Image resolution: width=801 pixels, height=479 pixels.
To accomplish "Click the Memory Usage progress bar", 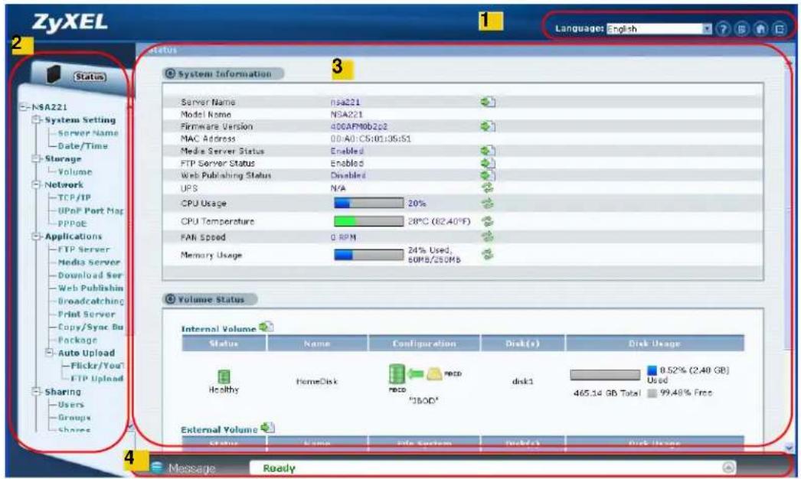I will [x=368, y=254].
